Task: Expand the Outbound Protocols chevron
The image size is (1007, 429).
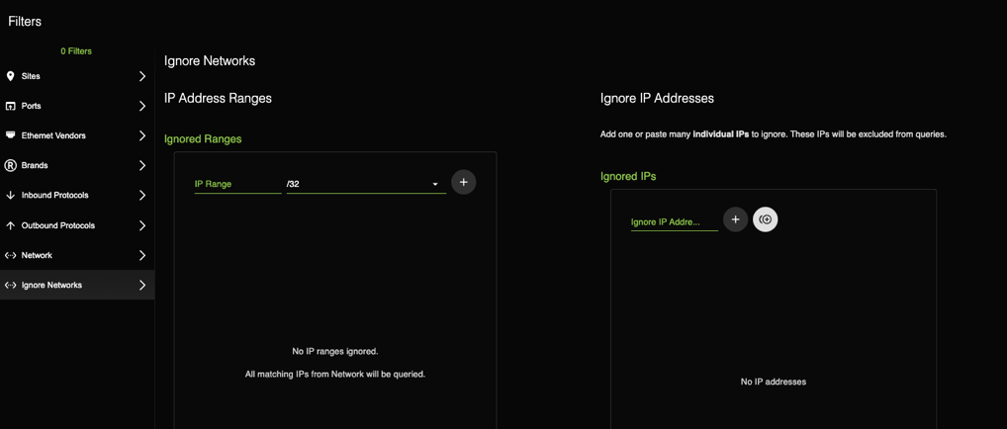Action: pyautogui.click(x=142, y=225)
